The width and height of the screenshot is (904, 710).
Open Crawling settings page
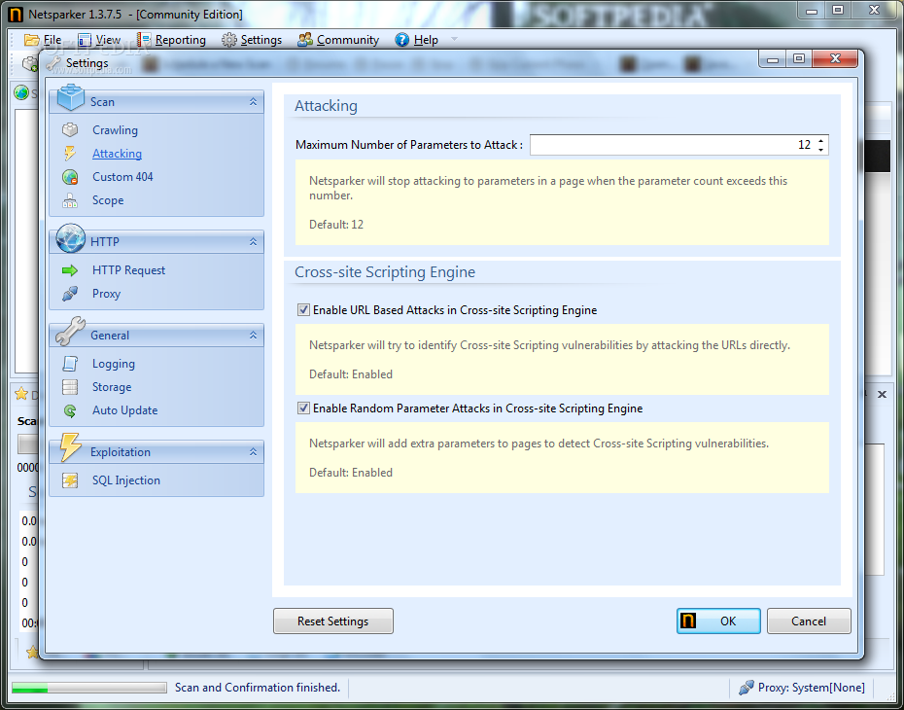[x=116, y=130]
